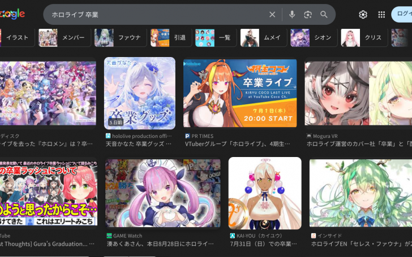412x257 pixels.
Task: Click the PR TIMES source icon
Action: coord(187,136)
